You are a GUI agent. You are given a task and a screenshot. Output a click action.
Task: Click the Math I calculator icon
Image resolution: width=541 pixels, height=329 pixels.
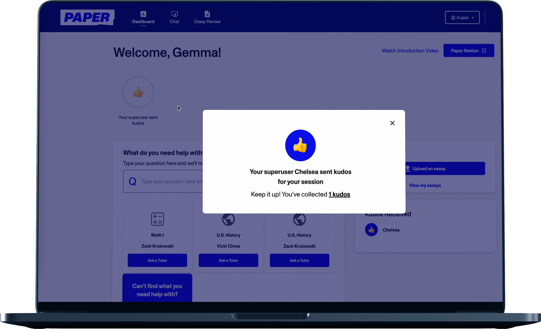point(157,219)
